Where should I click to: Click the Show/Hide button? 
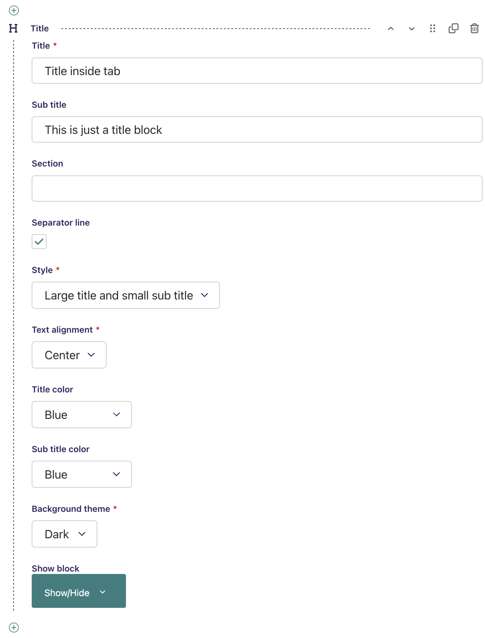79,591
